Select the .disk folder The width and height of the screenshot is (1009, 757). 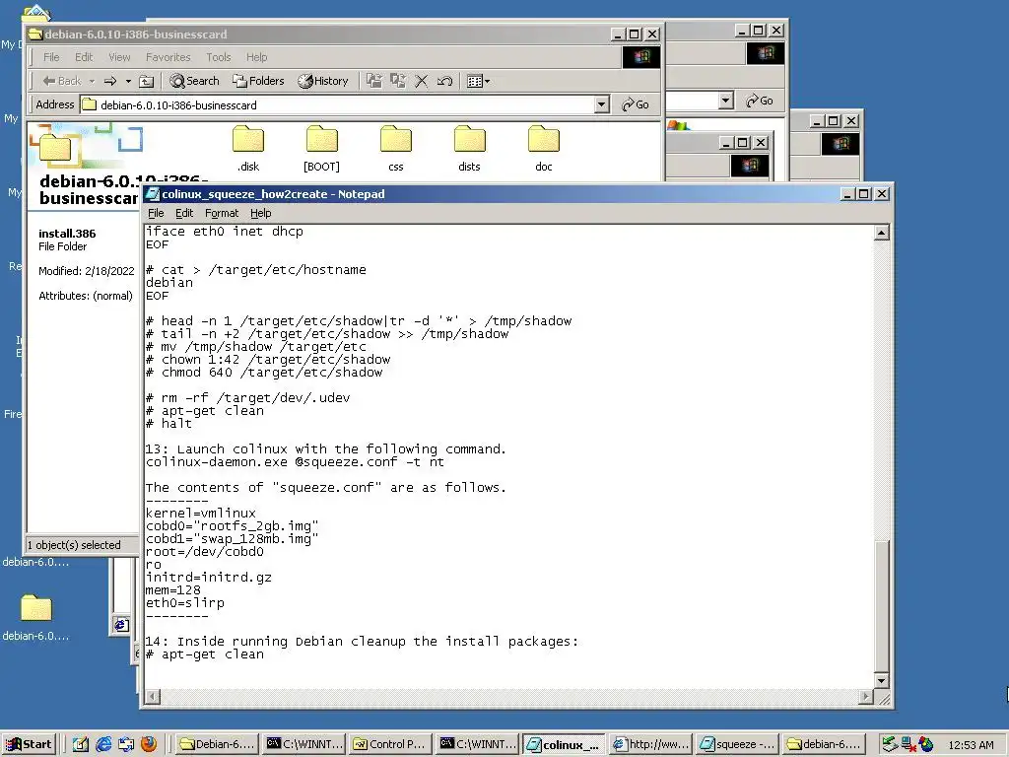coord(248,149)
